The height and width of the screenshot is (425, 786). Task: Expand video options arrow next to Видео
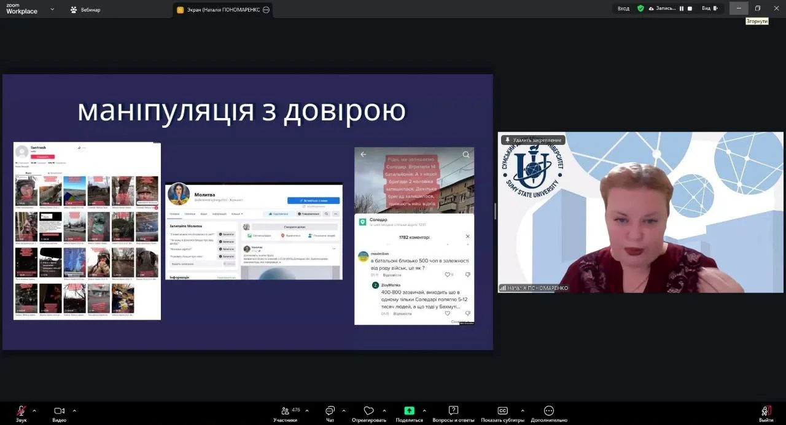point(74,410)
